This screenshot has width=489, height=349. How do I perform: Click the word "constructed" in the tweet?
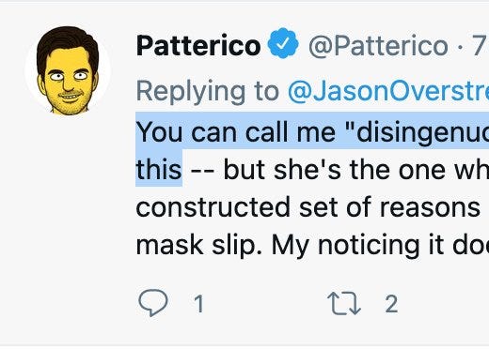coord(213,206)
